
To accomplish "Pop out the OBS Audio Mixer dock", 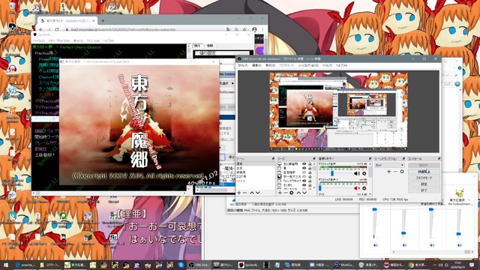I will click(x=370, y=158).
